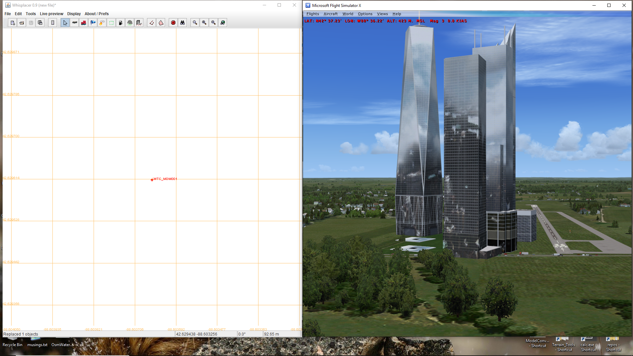633x356 pixels.
Task: Select the arrow pointer tool
Action: (65, 23)
